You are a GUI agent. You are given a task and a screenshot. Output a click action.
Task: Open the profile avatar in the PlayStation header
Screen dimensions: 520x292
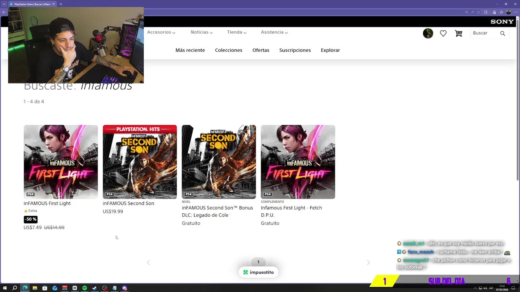tap(428, 33)
